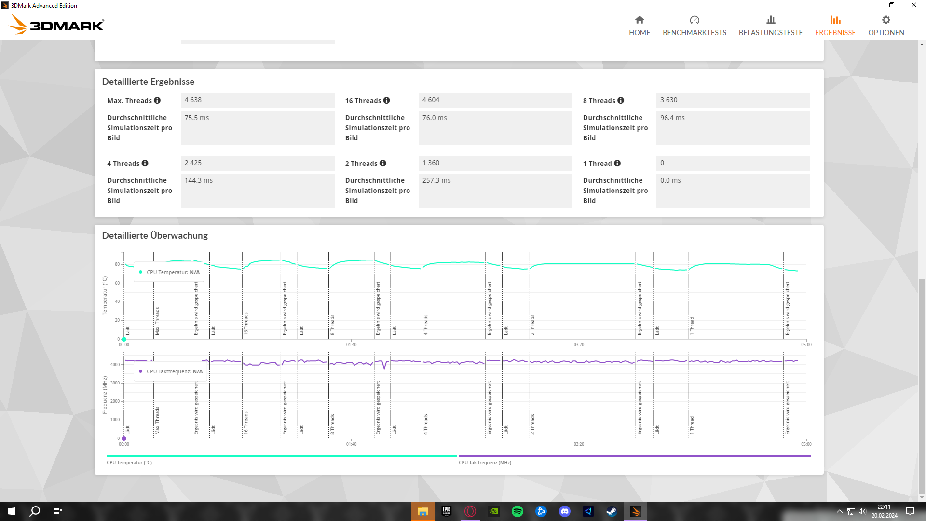The width and height of the screenshot is (926, 521).
Task: Toggle the CPU-Temperatur legend bar
Action: pos(281,456)
